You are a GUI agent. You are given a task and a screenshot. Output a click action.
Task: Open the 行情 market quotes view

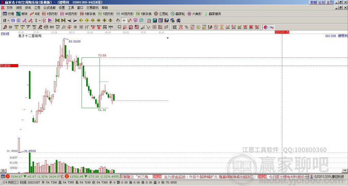pos(8,14)
